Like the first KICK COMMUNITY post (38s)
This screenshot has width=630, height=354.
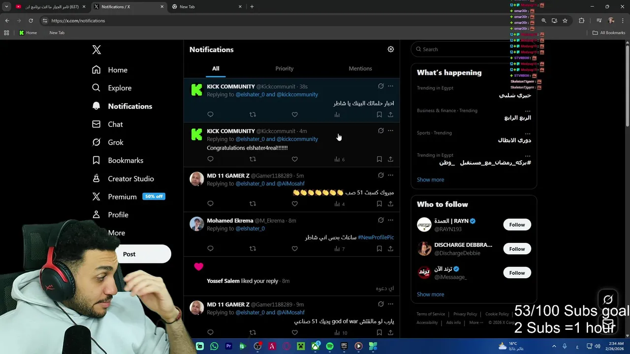tap(295, 115)
